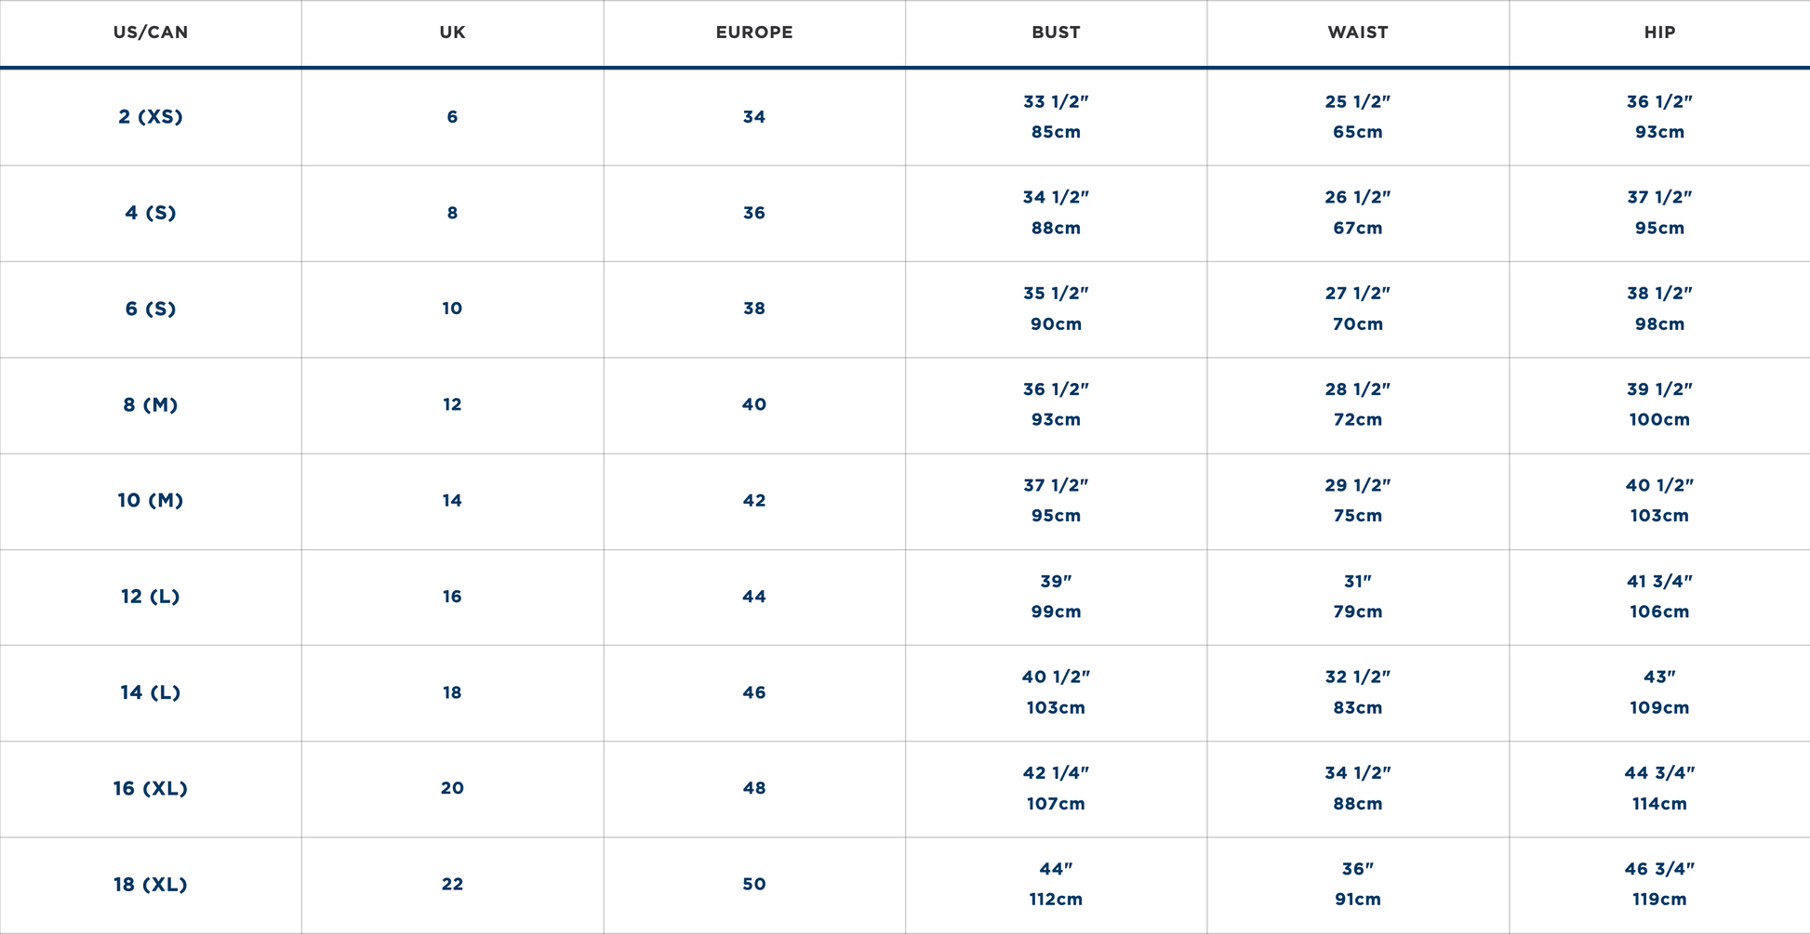1810x934 pixels.
Task: Click the 36″ / 91cm waist cell
Action: (x=1358, y=885)
